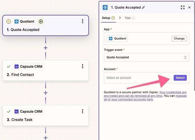The image size is (195, 140).
Task: Click the Quotient app chip in step 1
Action: [x=25, y=21]
